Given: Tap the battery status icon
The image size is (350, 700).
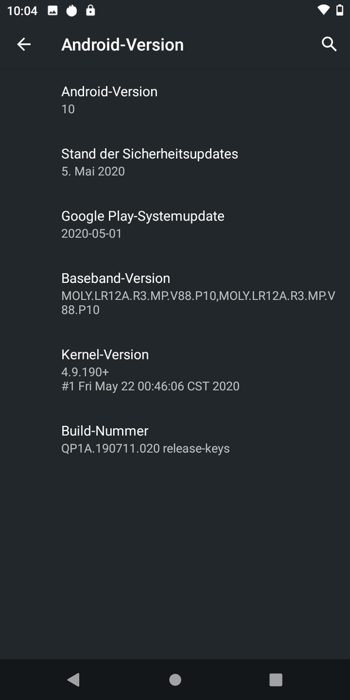Looking at the screenshot, I should tap(339, 10).
